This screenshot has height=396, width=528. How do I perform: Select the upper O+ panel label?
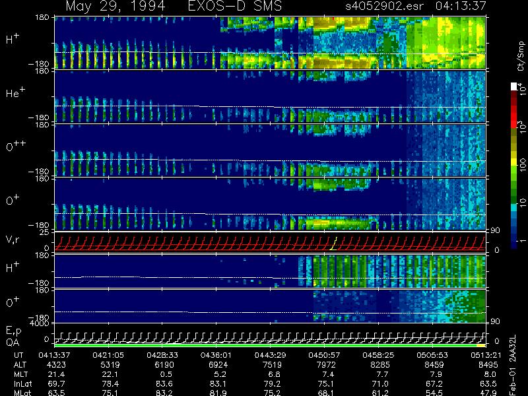(x=13, y=200)
